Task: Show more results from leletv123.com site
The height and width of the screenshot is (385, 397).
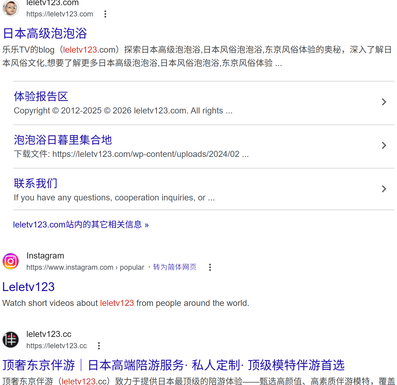Action: (81, 225)
